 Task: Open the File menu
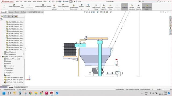pos(17,2)
